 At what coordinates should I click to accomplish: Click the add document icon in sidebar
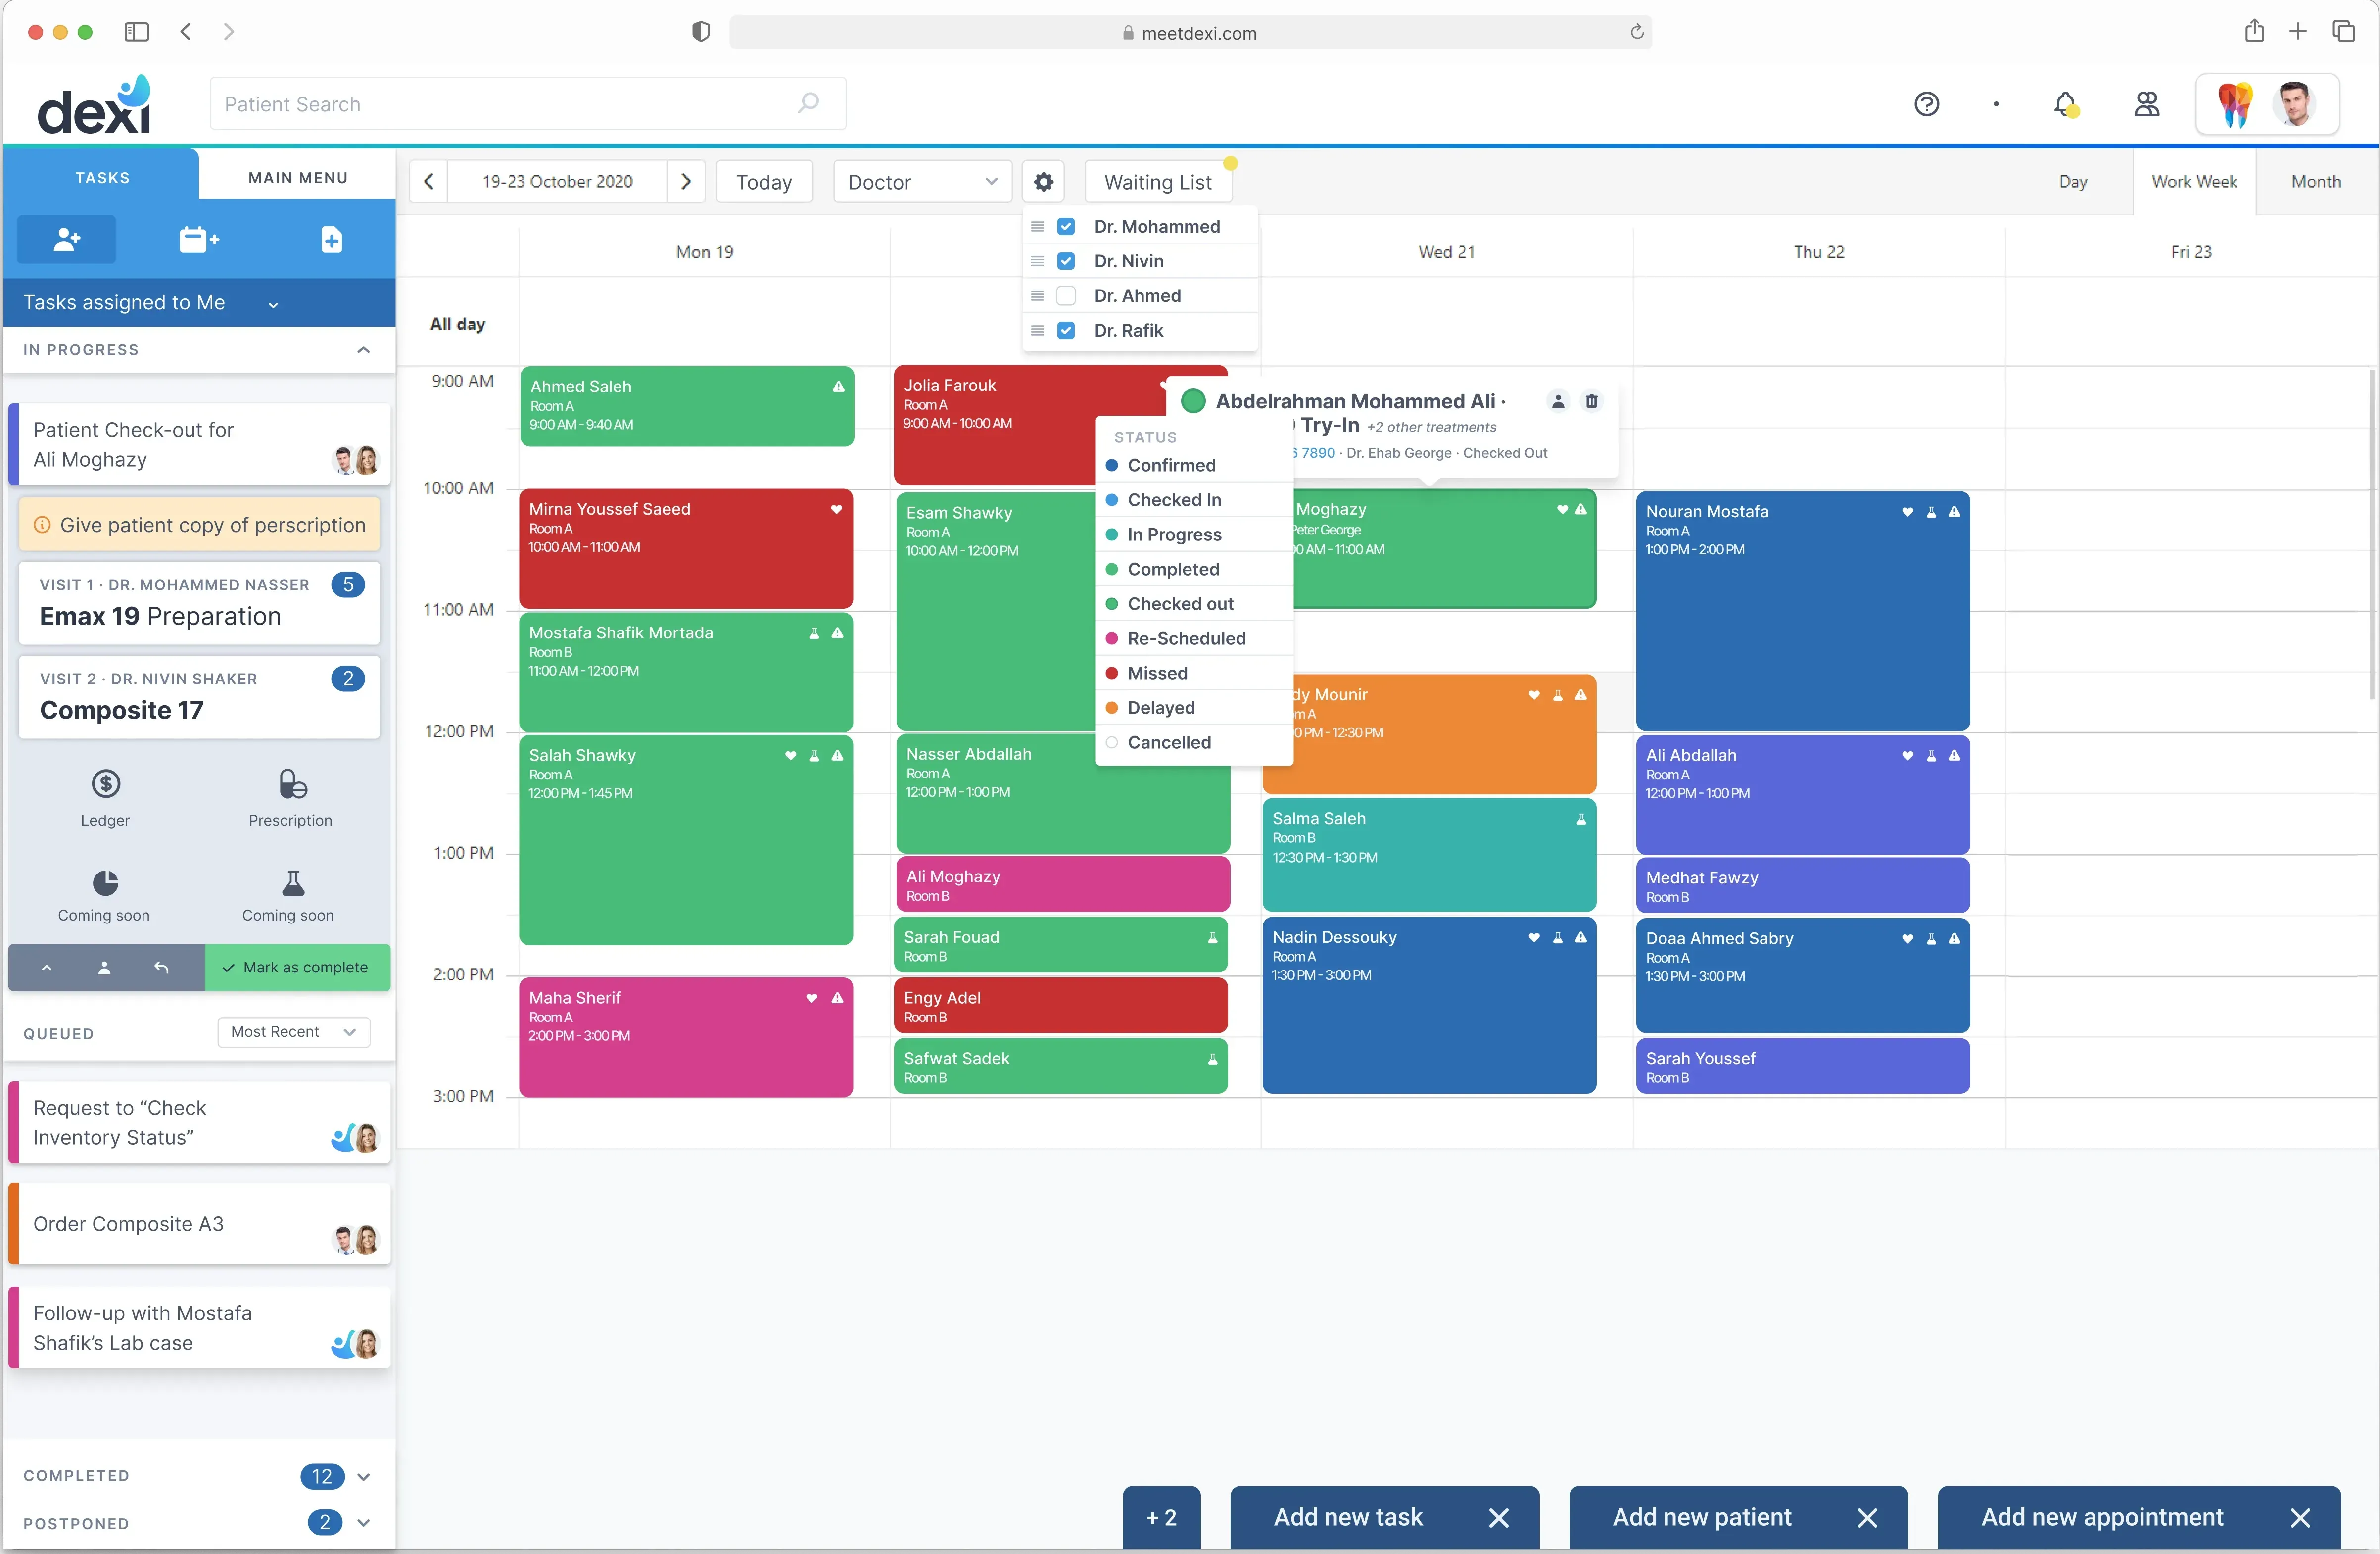click(x=331, y=239)
